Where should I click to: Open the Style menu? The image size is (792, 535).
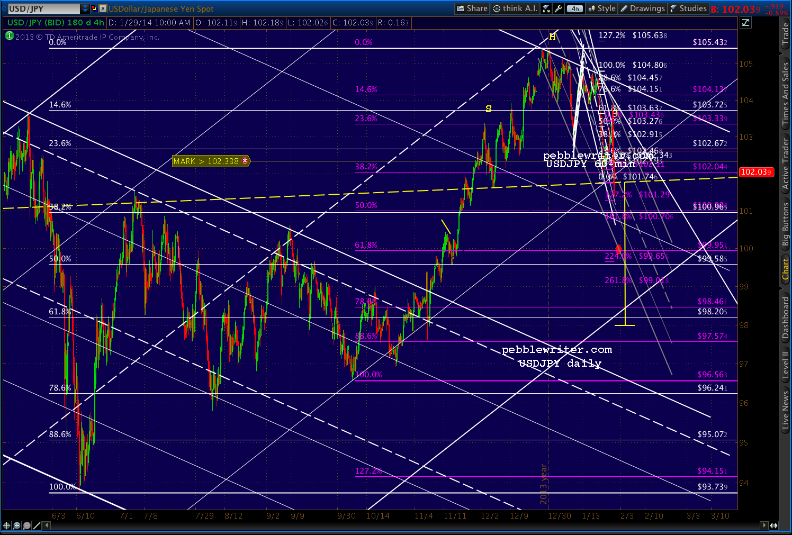[x=601, y=8]
